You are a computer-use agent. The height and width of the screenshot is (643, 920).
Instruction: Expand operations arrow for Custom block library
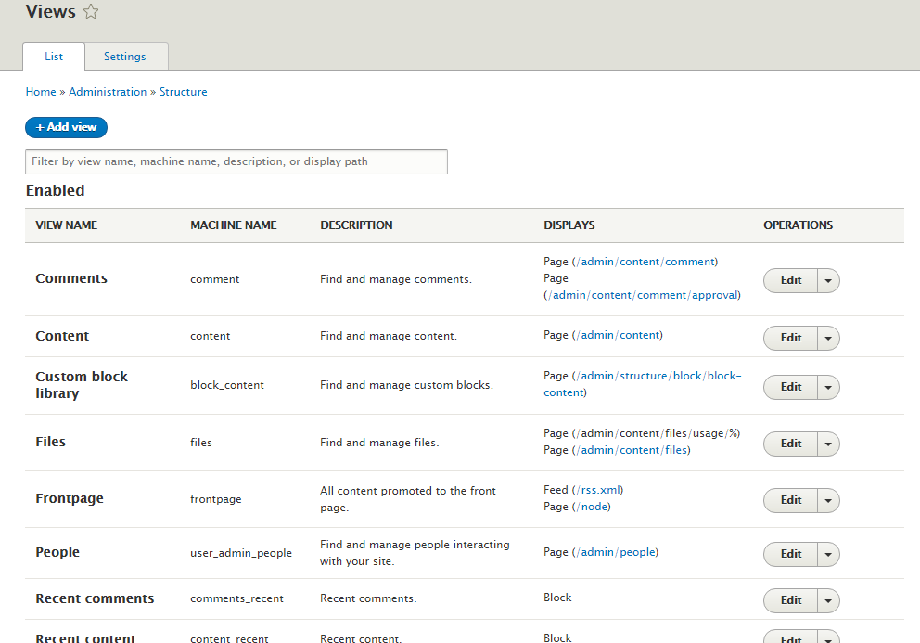click(828, 388)
